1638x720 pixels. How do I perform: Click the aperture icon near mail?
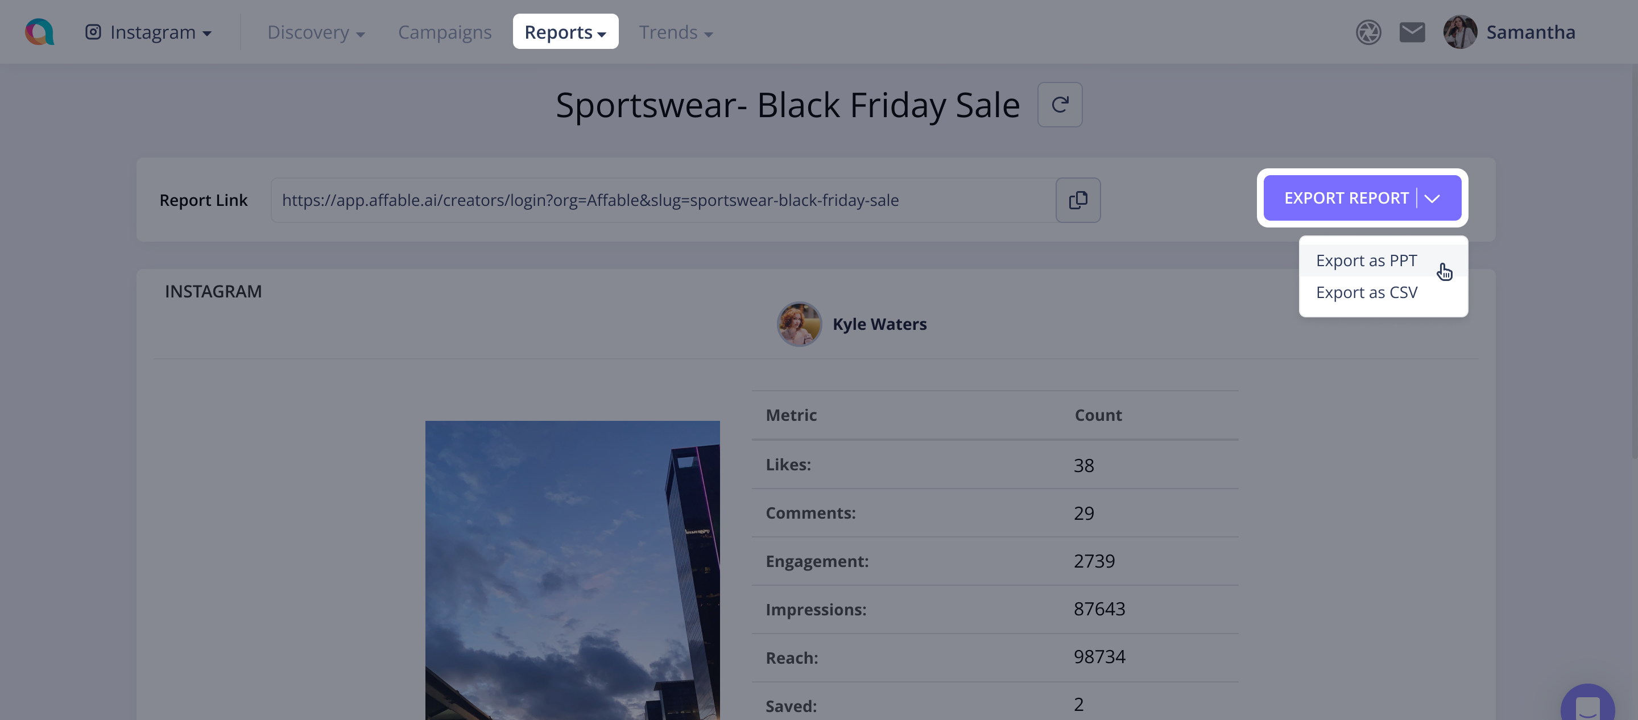(x=1368, y=32)
